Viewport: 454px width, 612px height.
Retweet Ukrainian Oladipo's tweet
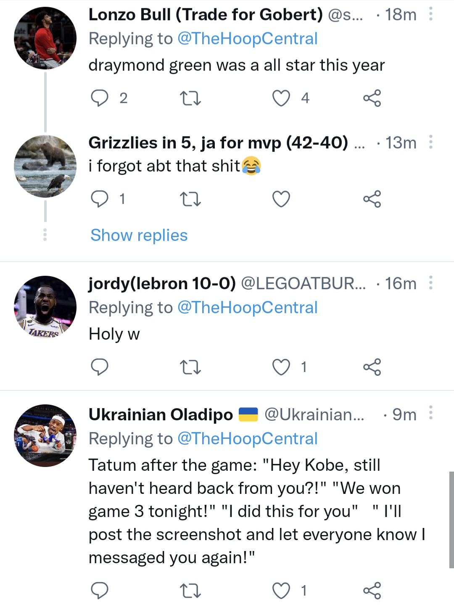click(190, 591)
